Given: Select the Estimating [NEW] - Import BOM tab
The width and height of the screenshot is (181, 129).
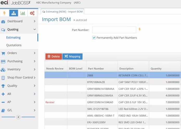Looking at the screenshot, I should coord(62,12).
